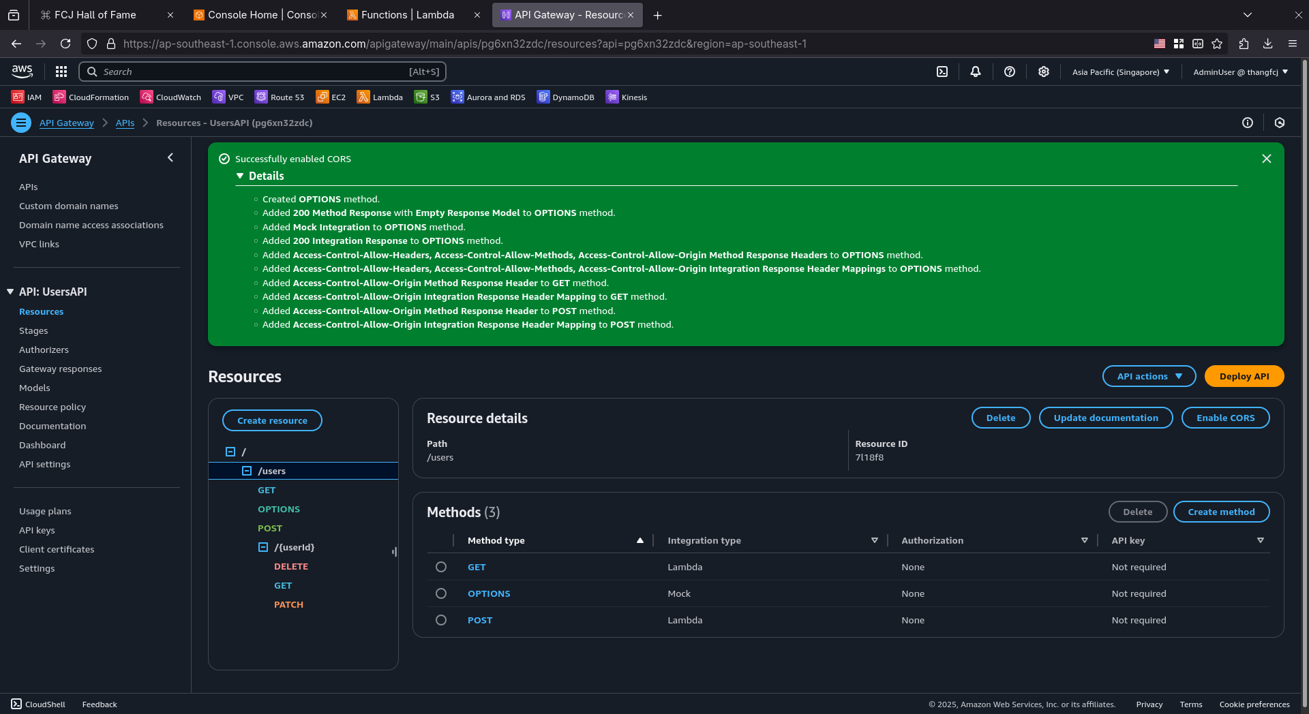Open Usage plans in the sidebar
Screen dimensions: 1309x714
coord(45,511)
